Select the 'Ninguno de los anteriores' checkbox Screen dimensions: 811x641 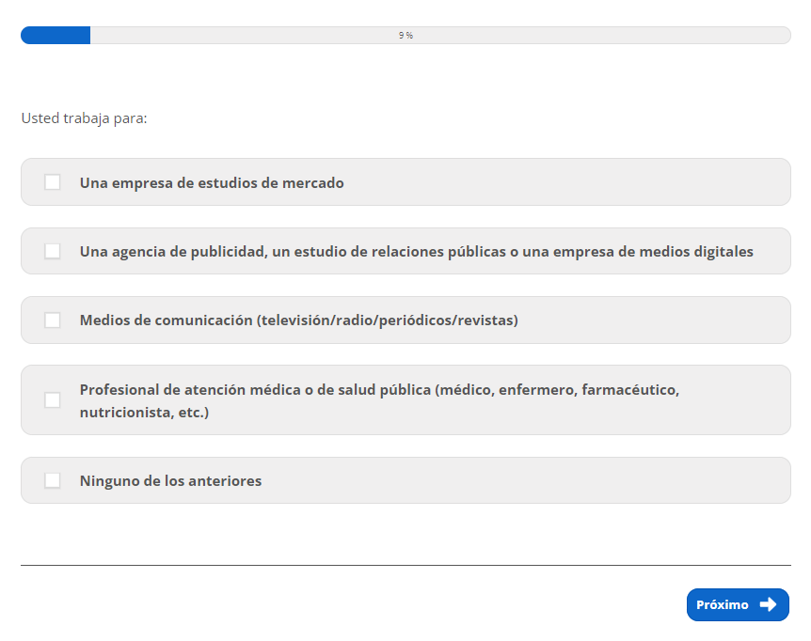click(x=53, y=480)
